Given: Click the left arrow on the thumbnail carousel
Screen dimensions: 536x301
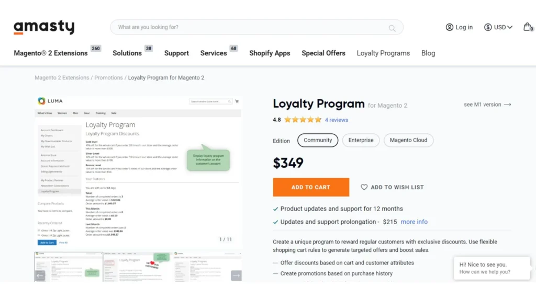Looking at the screenshot, I should tap(39, 275).
